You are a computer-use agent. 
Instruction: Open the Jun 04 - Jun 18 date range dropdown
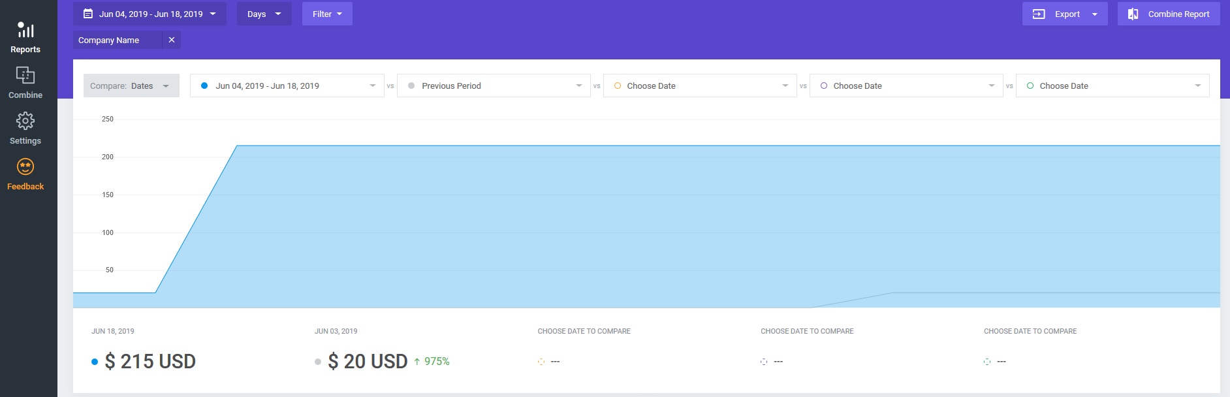(150, 14)
